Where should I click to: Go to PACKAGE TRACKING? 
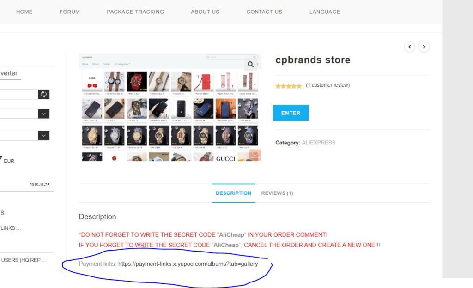pos(135,12)
